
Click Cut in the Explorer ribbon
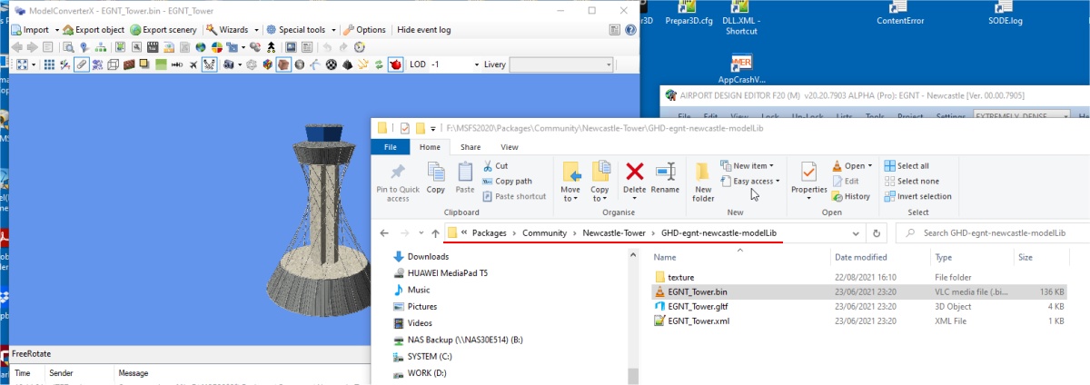point(496,166)
